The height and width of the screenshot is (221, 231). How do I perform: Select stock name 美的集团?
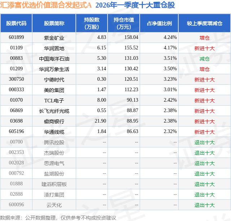54,90
